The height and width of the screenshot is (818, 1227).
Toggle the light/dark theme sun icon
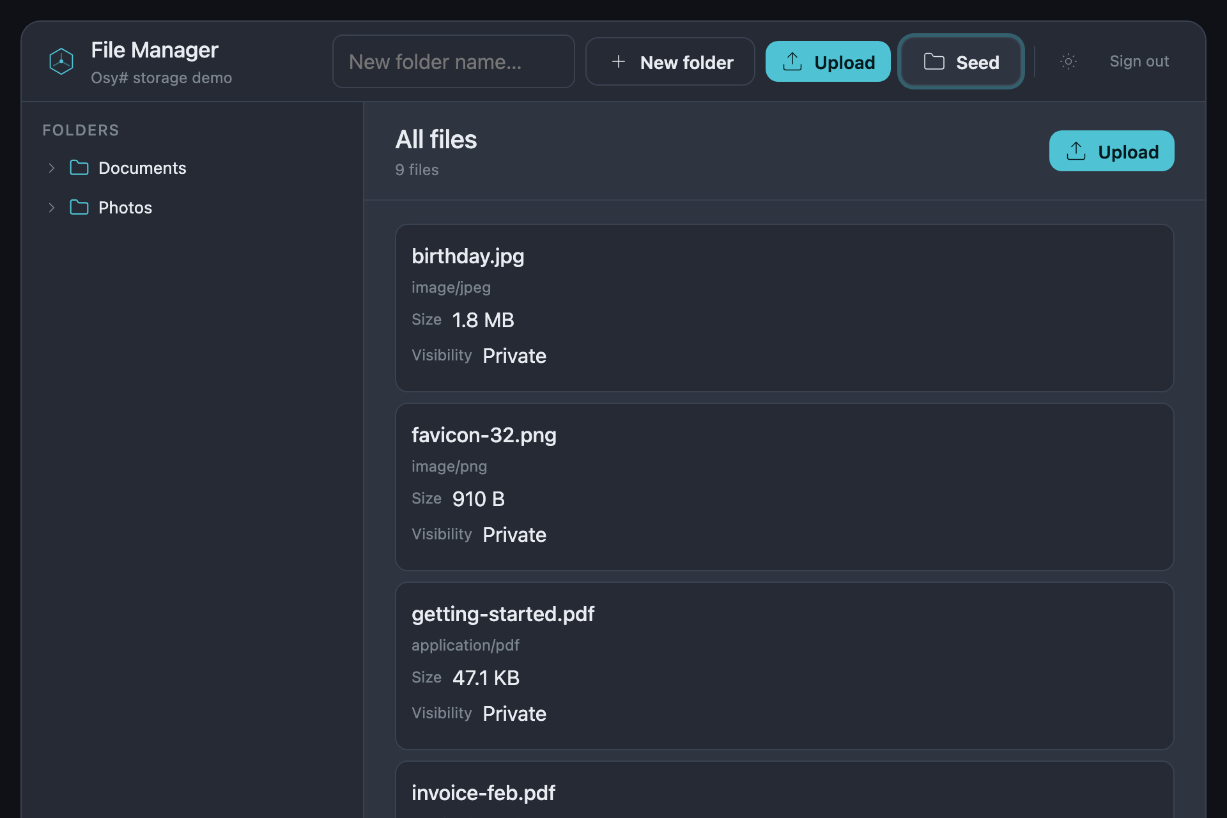[1068, 61]
